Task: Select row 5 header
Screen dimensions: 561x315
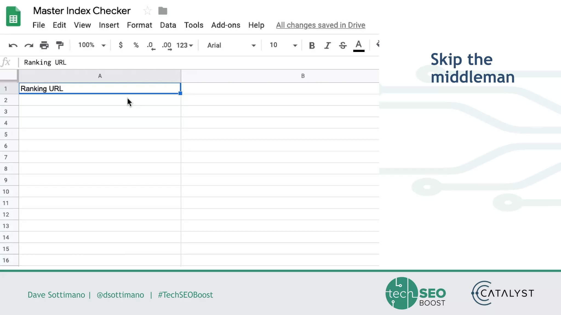Action: point(9,135)
